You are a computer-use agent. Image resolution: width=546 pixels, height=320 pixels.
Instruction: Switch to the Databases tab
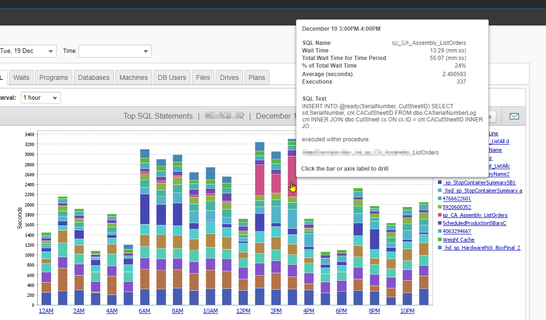pos(94,78)
